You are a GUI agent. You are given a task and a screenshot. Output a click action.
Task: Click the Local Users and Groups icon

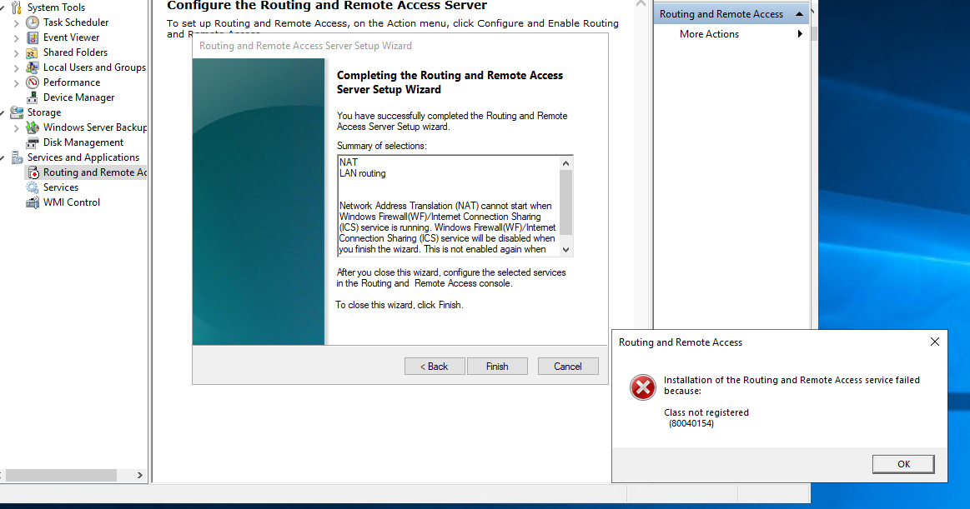pos(33,67)
